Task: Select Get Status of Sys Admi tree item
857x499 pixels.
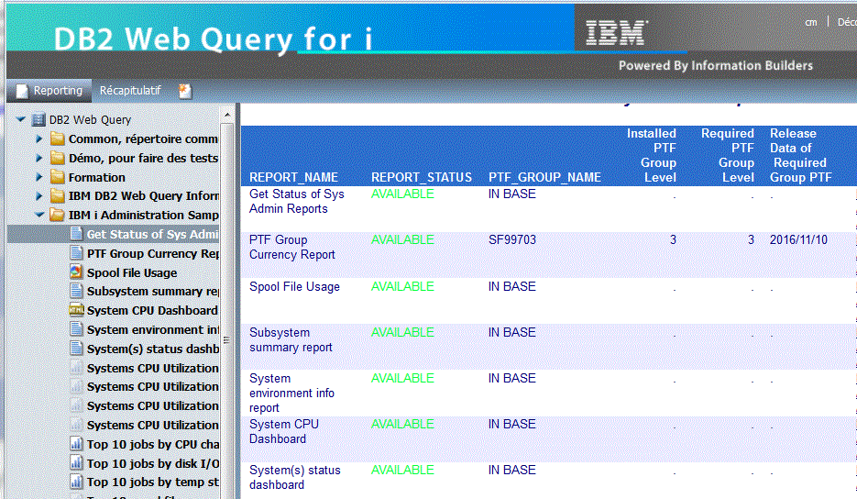Action: click(x=152, y=234)
